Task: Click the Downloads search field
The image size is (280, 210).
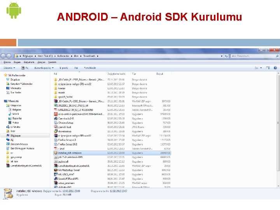Action: [253, 56]
